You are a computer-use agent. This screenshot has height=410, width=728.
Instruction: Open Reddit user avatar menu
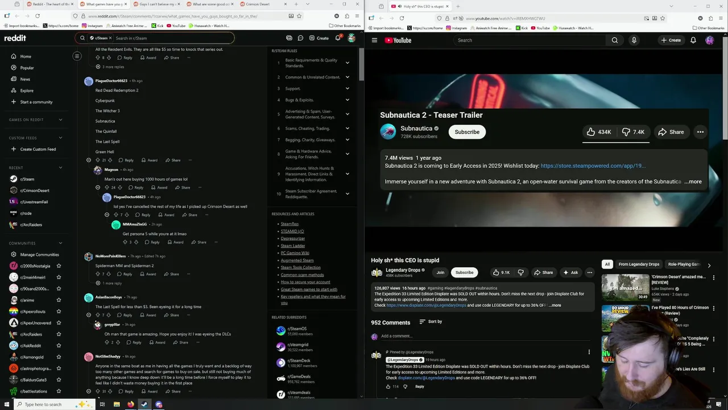(351, 38)
